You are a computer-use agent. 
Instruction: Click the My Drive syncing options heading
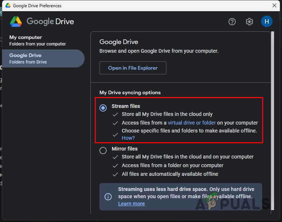point(130,92)
